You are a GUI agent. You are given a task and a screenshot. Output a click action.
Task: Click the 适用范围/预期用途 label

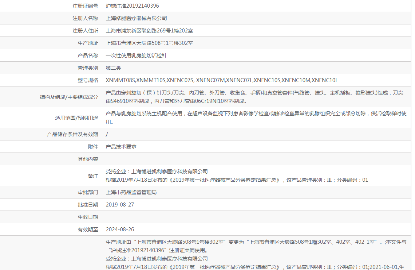(76, 118)
